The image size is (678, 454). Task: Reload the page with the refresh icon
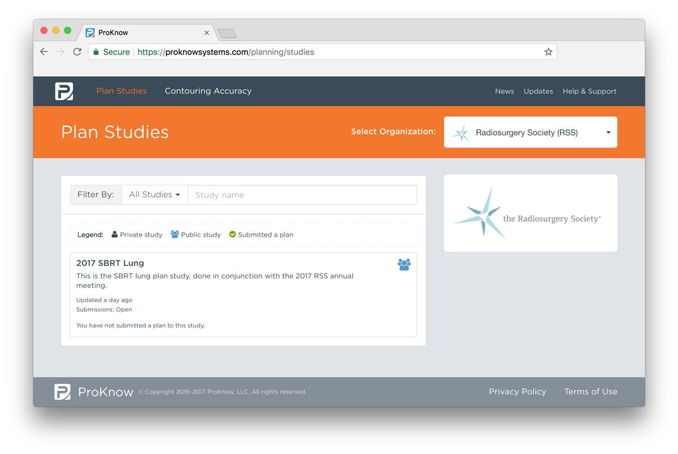(77, 52)
